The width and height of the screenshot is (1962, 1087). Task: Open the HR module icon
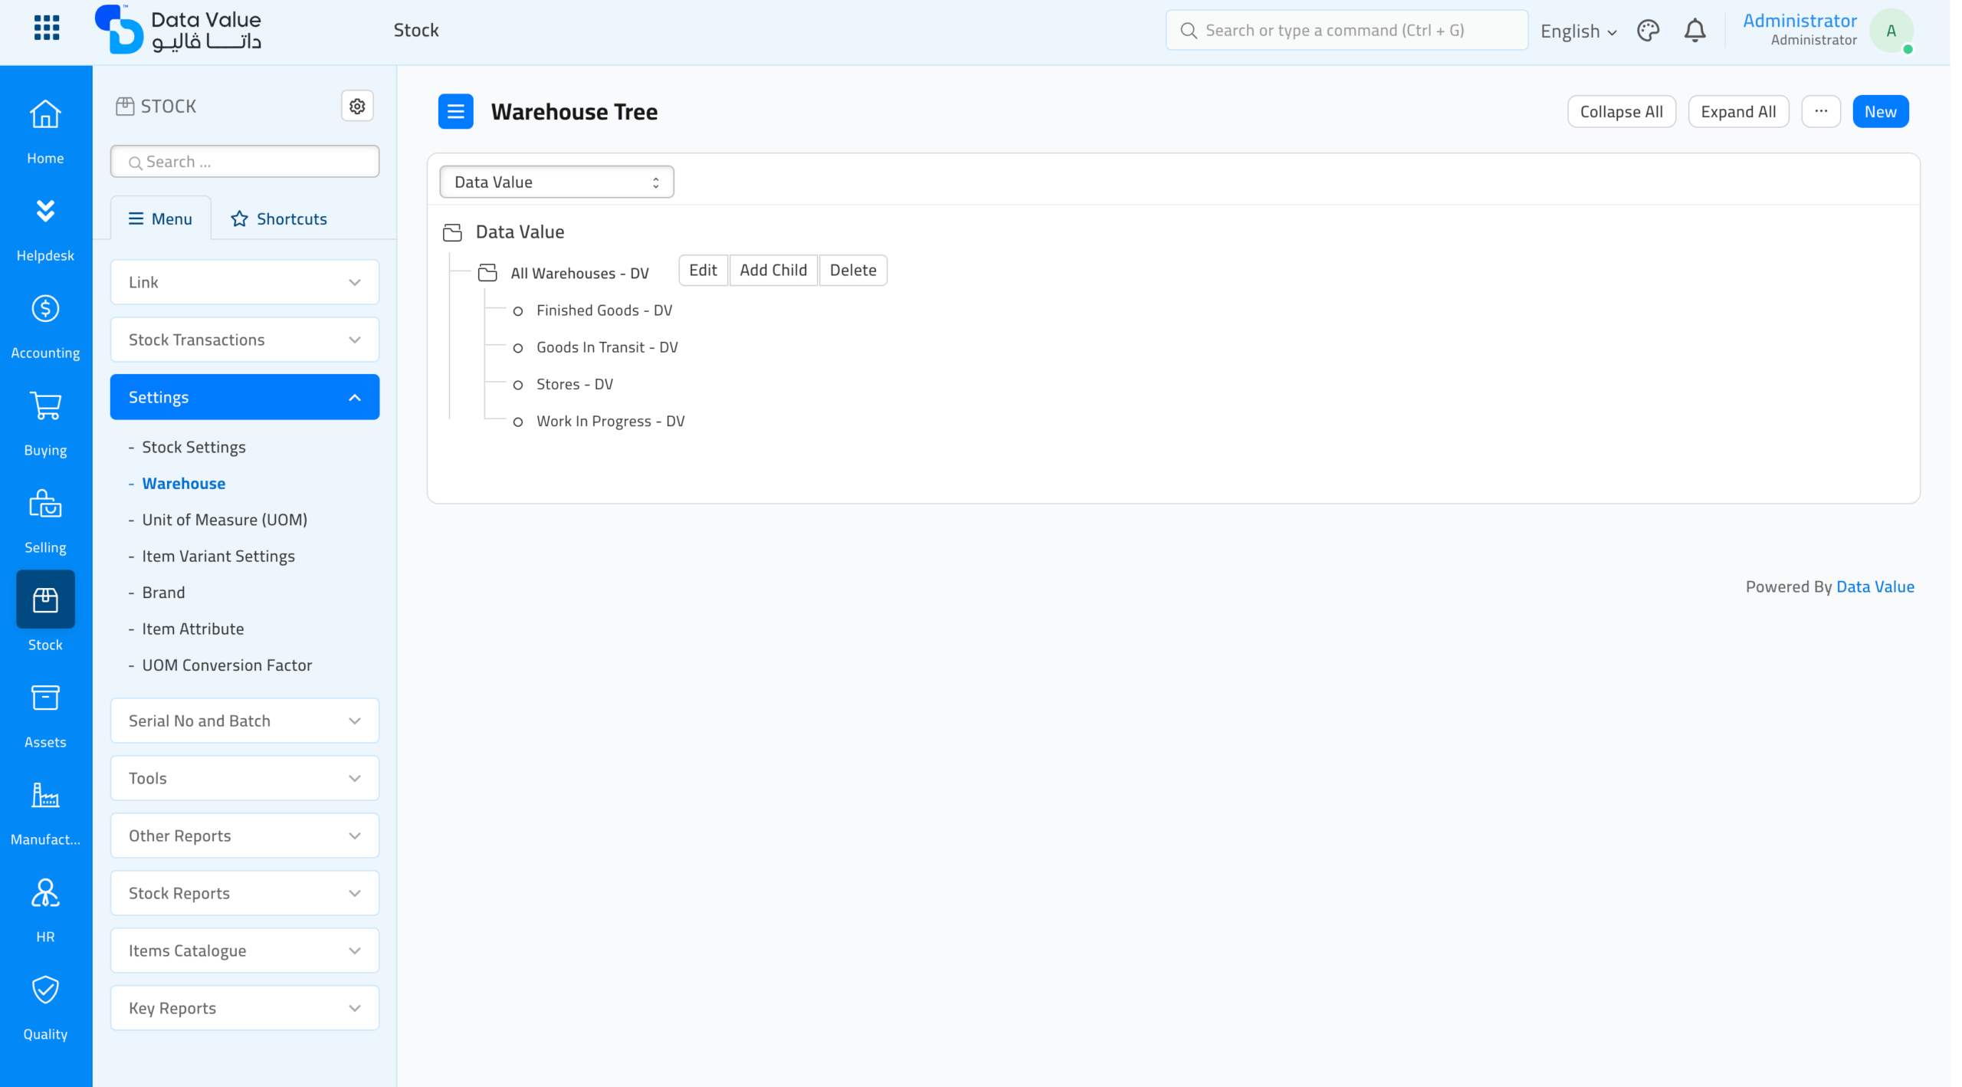tap(45, 893)
